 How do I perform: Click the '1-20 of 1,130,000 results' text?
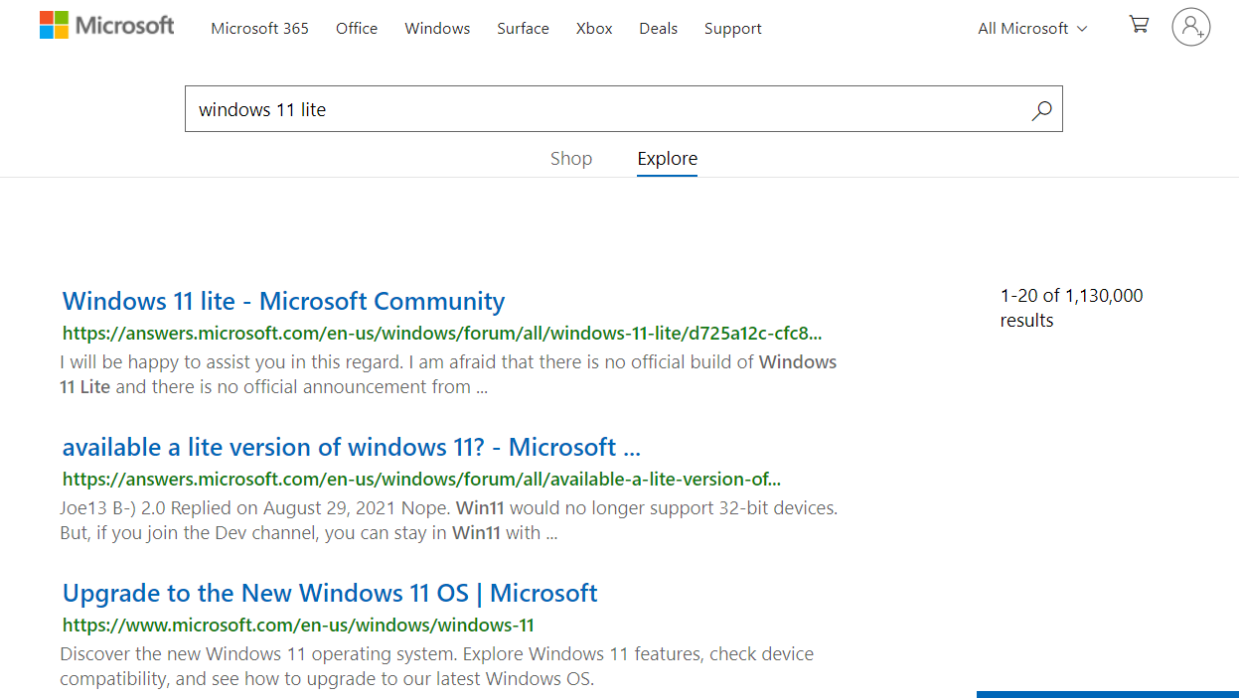click(1071, 308)
